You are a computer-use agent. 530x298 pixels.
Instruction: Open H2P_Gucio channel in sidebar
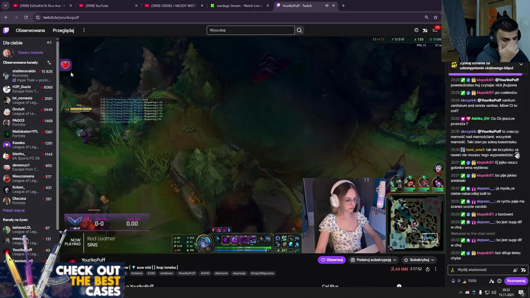click(x=28, y=89)
